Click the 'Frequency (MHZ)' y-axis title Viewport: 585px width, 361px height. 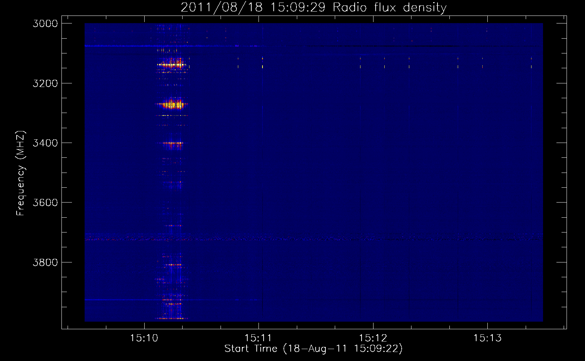tap(21, 173)
